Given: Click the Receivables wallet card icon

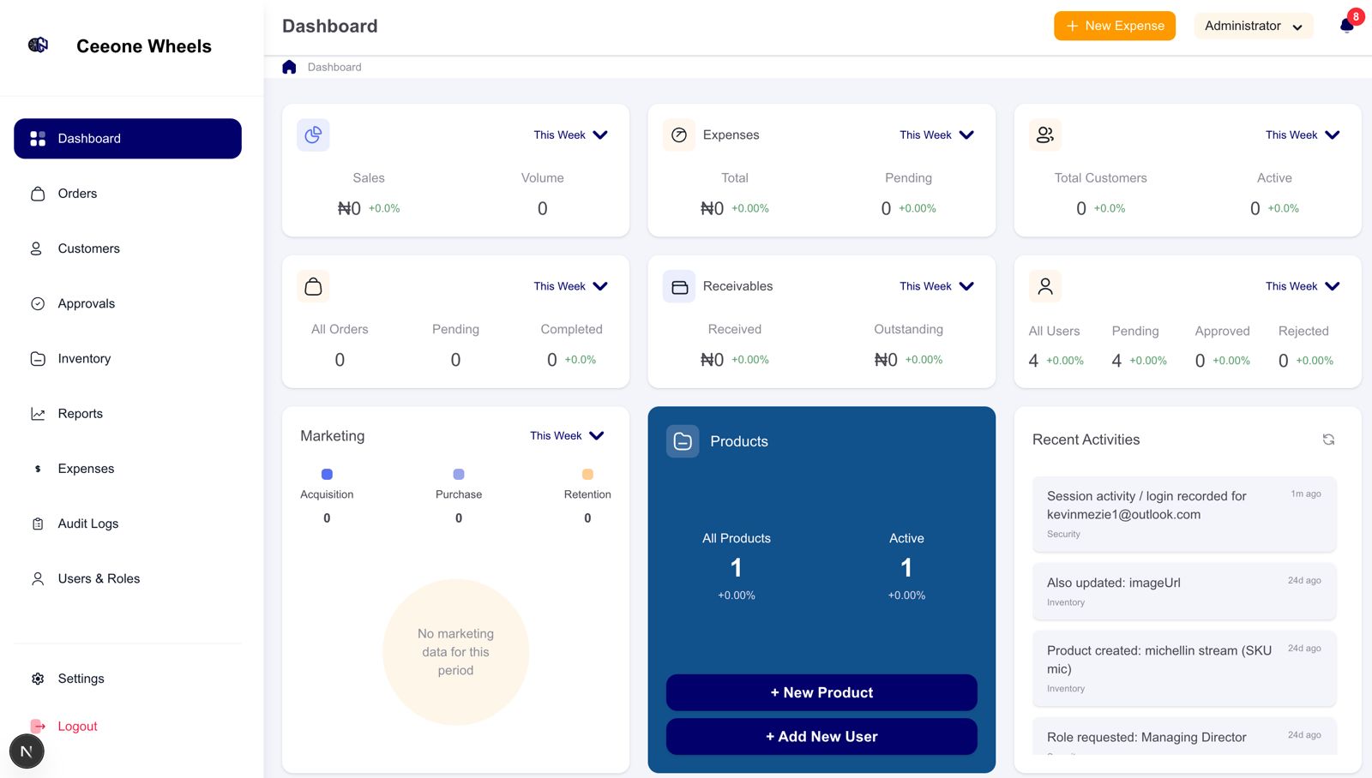Looking at the screenshot, I should click(x=679, y=287).
